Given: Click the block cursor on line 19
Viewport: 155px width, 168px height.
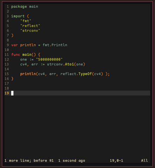Looking at the screenshot, I should [12, 93].
